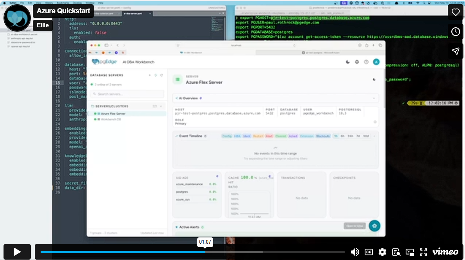Collapse the Event Timeline panel chevron
The image size is (465, 260).
click(374, 136)
